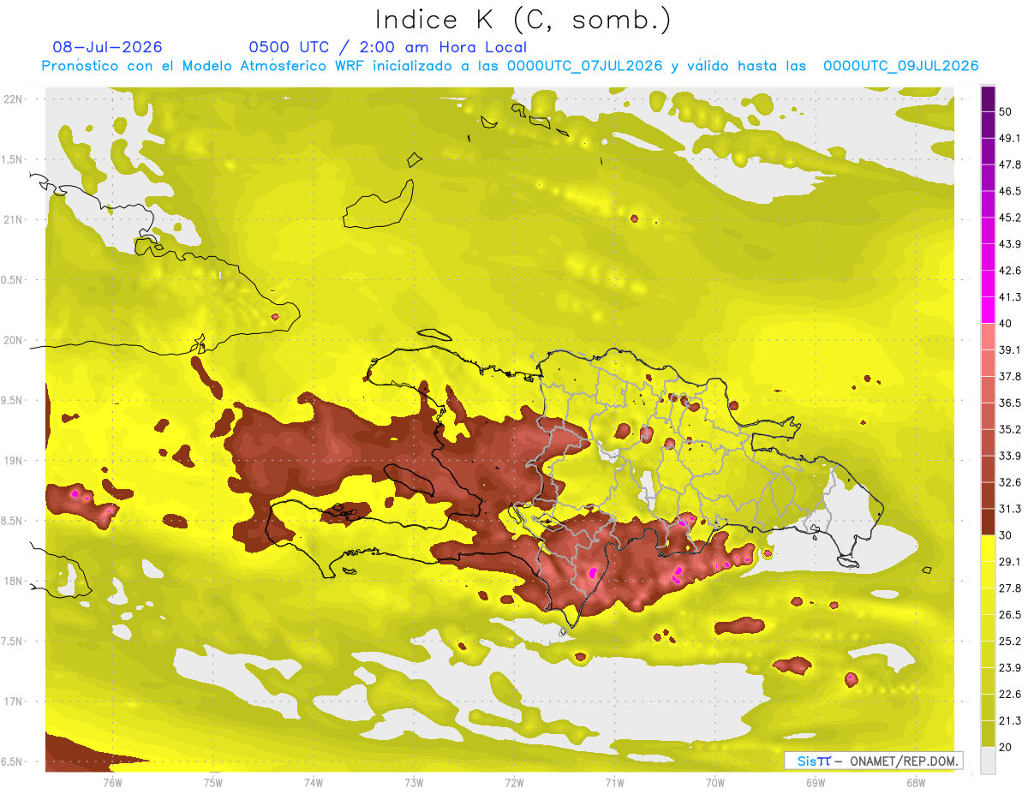Click the title "Indice K (C, somb.)"
The image size is (1028, 794).
523,20
